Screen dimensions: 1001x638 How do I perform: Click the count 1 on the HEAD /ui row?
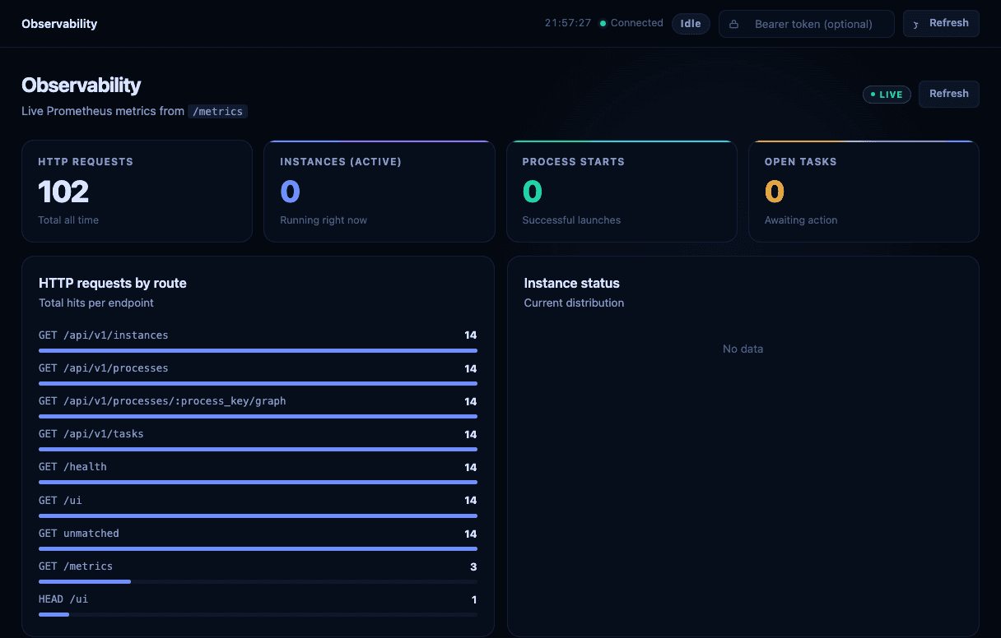(x=474, y=599)
